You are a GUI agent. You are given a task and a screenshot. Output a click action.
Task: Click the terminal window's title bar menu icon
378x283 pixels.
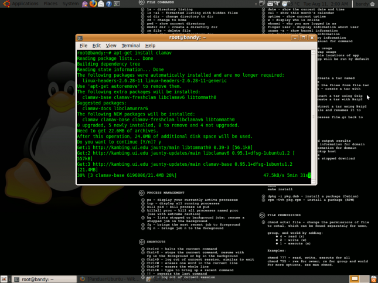point(80,38)
